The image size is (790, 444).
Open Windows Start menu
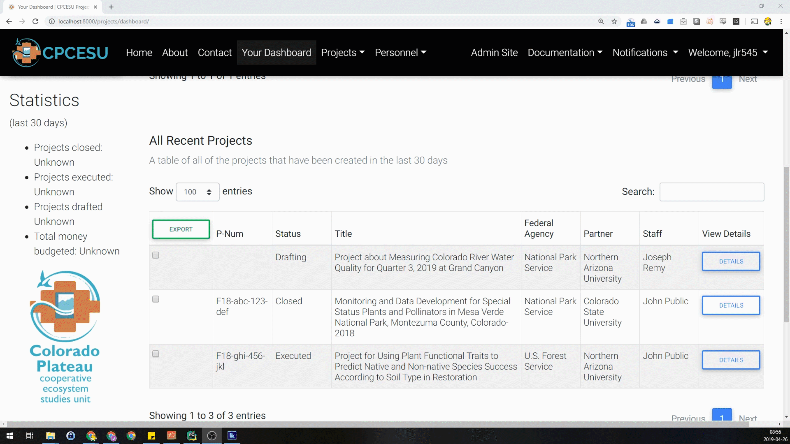click(10, 436)
